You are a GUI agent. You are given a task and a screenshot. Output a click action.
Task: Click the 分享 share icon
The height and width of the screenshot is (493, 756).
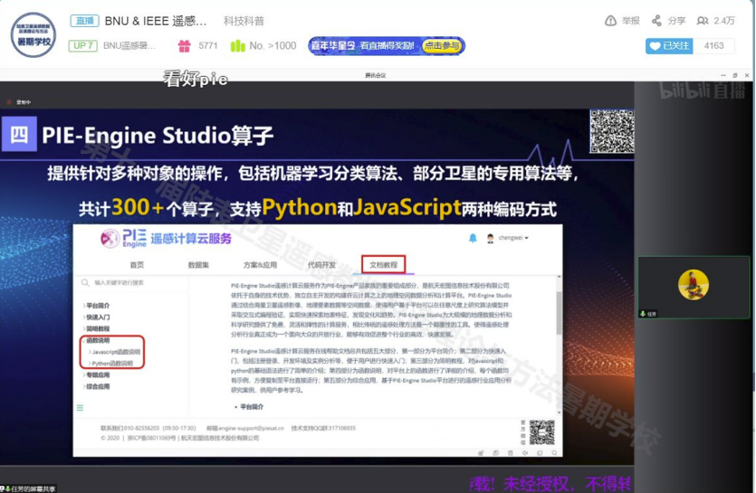coord(656,21)
